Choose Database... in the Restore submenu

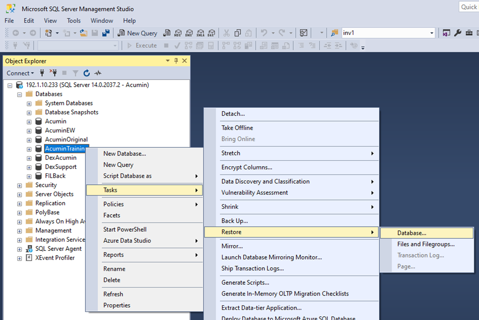click(x=427, y=233)
